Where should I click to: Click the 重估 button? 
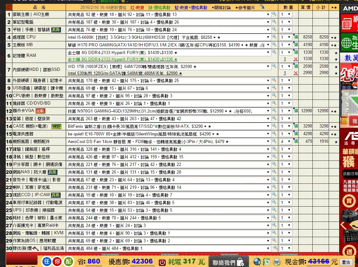point(346,263)
